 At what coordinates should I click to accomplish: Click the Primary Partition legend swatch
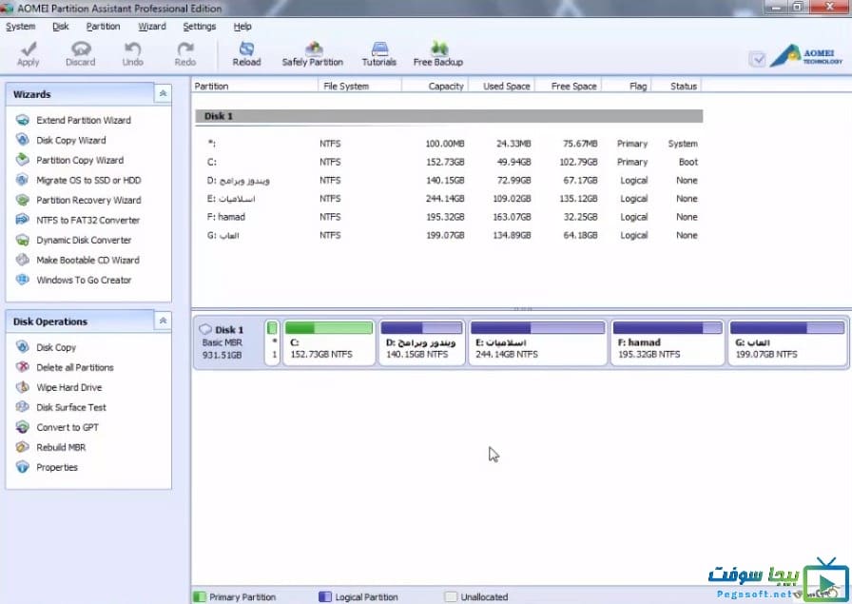click(200, 597)
